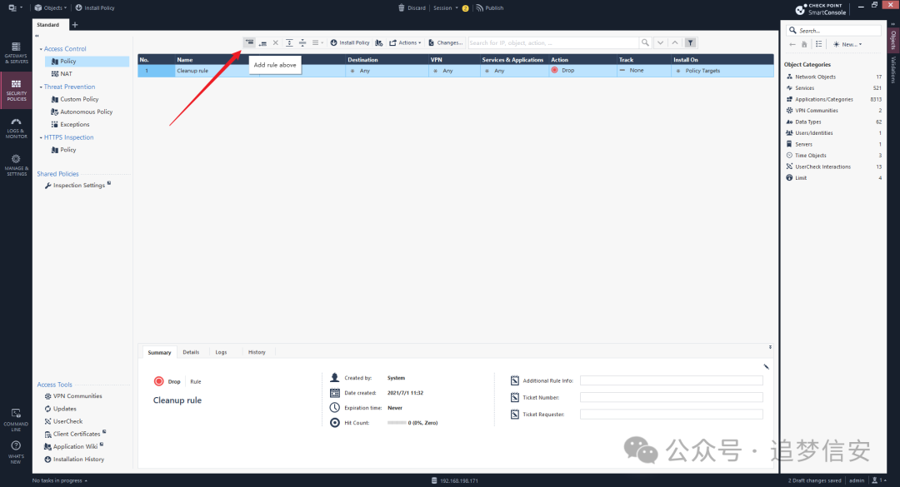Click the Publish button
900x487 pixels.
[x=490, y=8]
